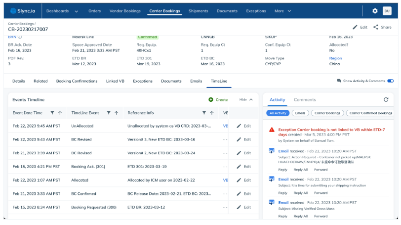
Task: Sort the TimeLine Event column
Action: [117, 113]
